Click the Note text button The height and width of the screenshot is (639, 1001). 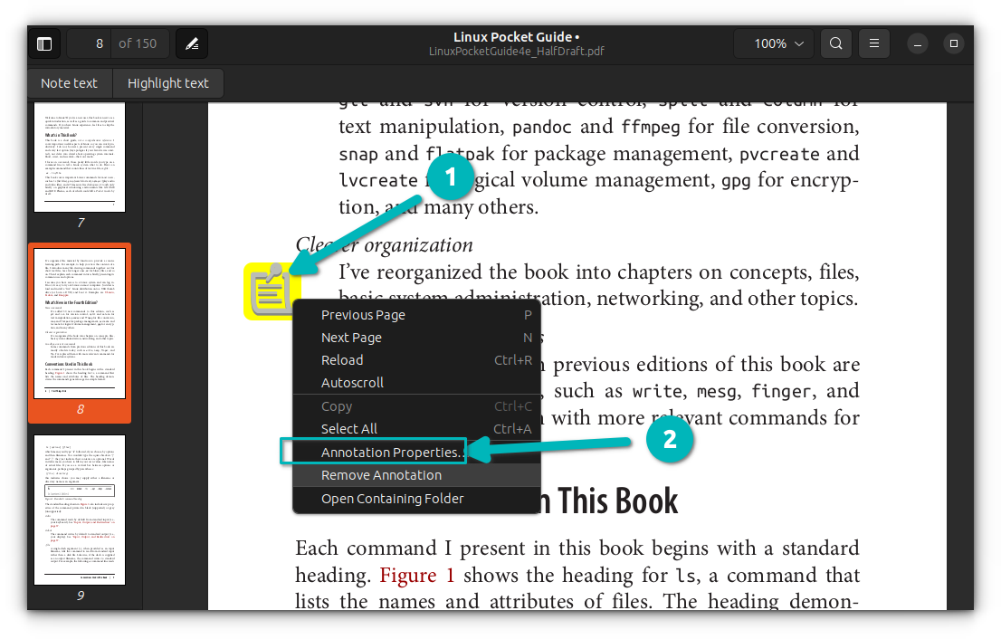(x=70, y=82)
